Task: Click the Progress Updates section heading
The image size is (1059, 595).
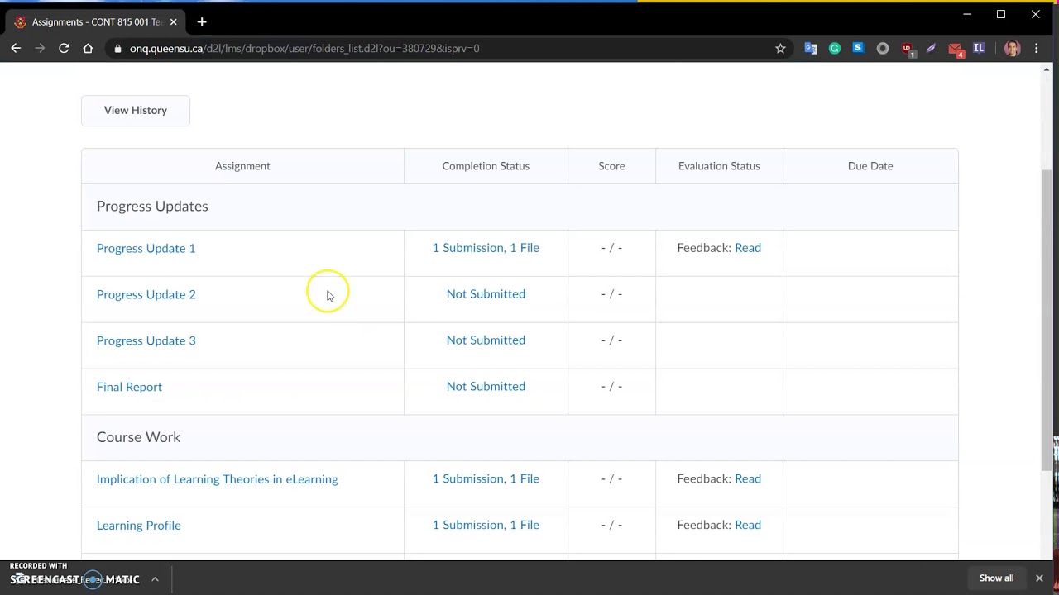Action: pyautogui.click(x=152, y=207)
